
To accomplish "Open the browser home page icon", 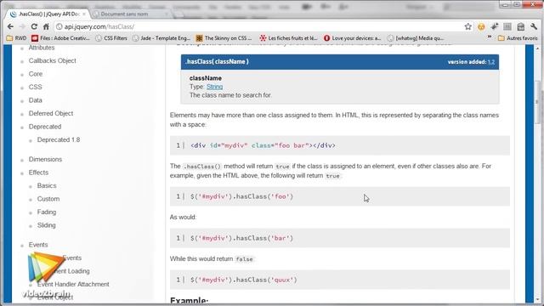I will (x=46, y=26).
